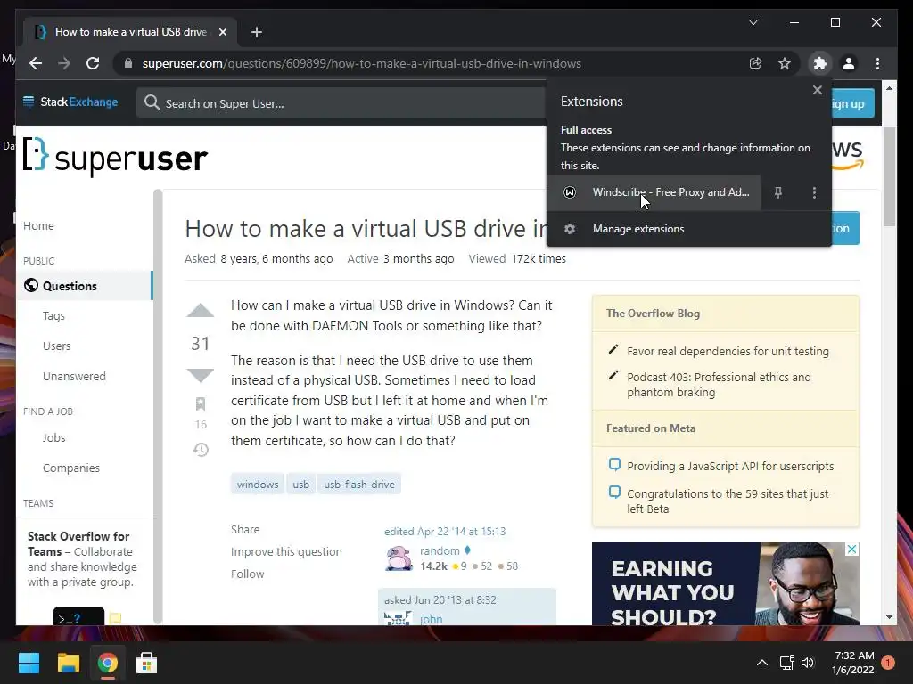This screenshot has width=913, height=684.
Task: Pin the Windscribe extension
Action: (x=778, y=192)
